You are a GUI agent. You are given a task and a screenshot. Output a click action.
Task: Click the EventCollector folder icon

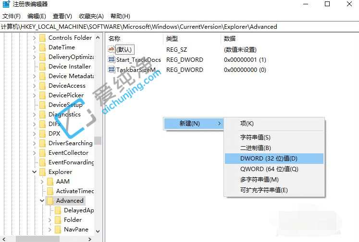click(42, 153)
